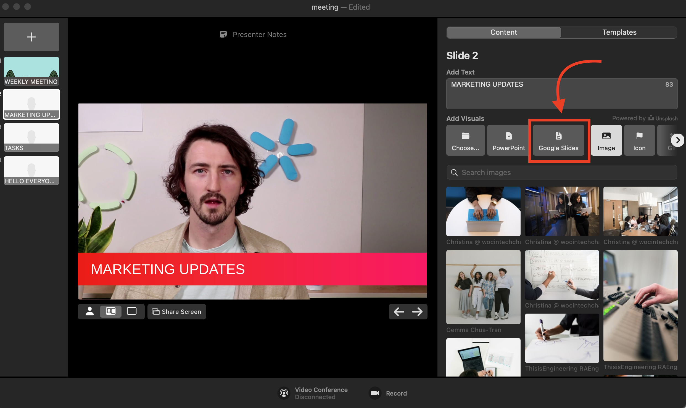
Task: Click the Share Screen button
Action: point(177,312)
